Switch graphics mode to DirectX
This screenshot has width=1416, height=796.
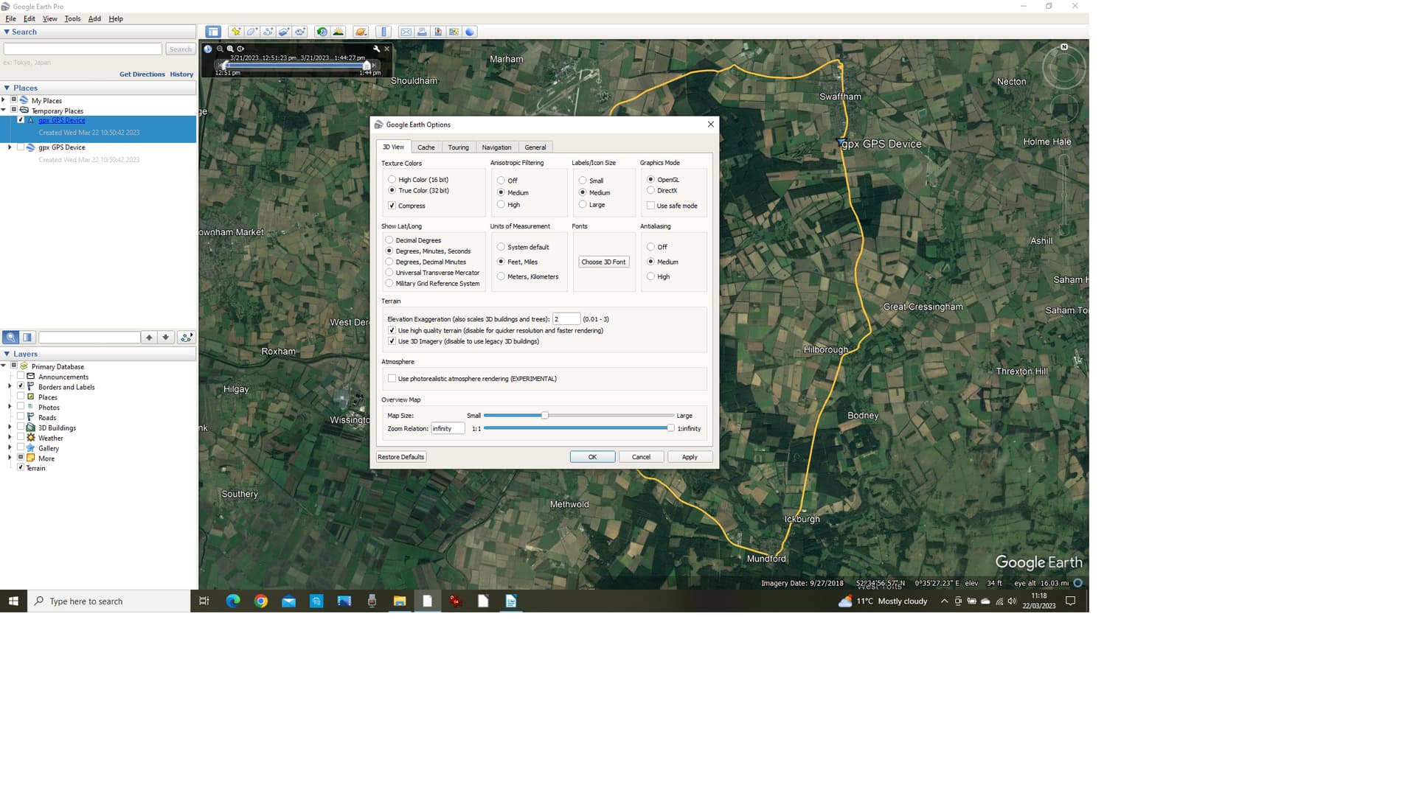point(650,190)
